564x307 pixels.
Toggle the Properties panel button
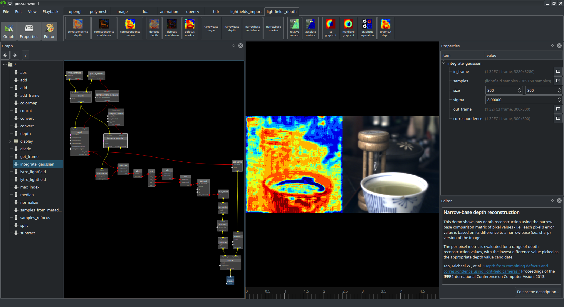[x=29, y=31]
